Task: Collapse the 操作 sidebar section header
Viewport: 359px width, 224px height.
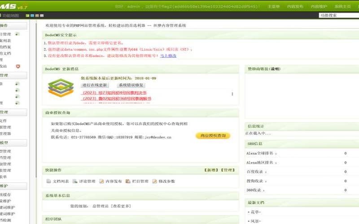Action: [13, 26]
